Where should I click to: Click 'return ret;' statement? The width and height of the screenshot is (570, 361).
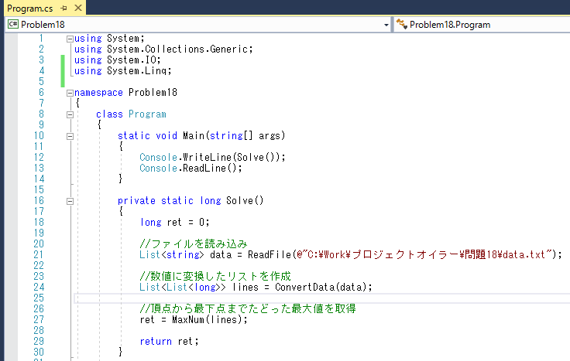[x=170, y=342]
